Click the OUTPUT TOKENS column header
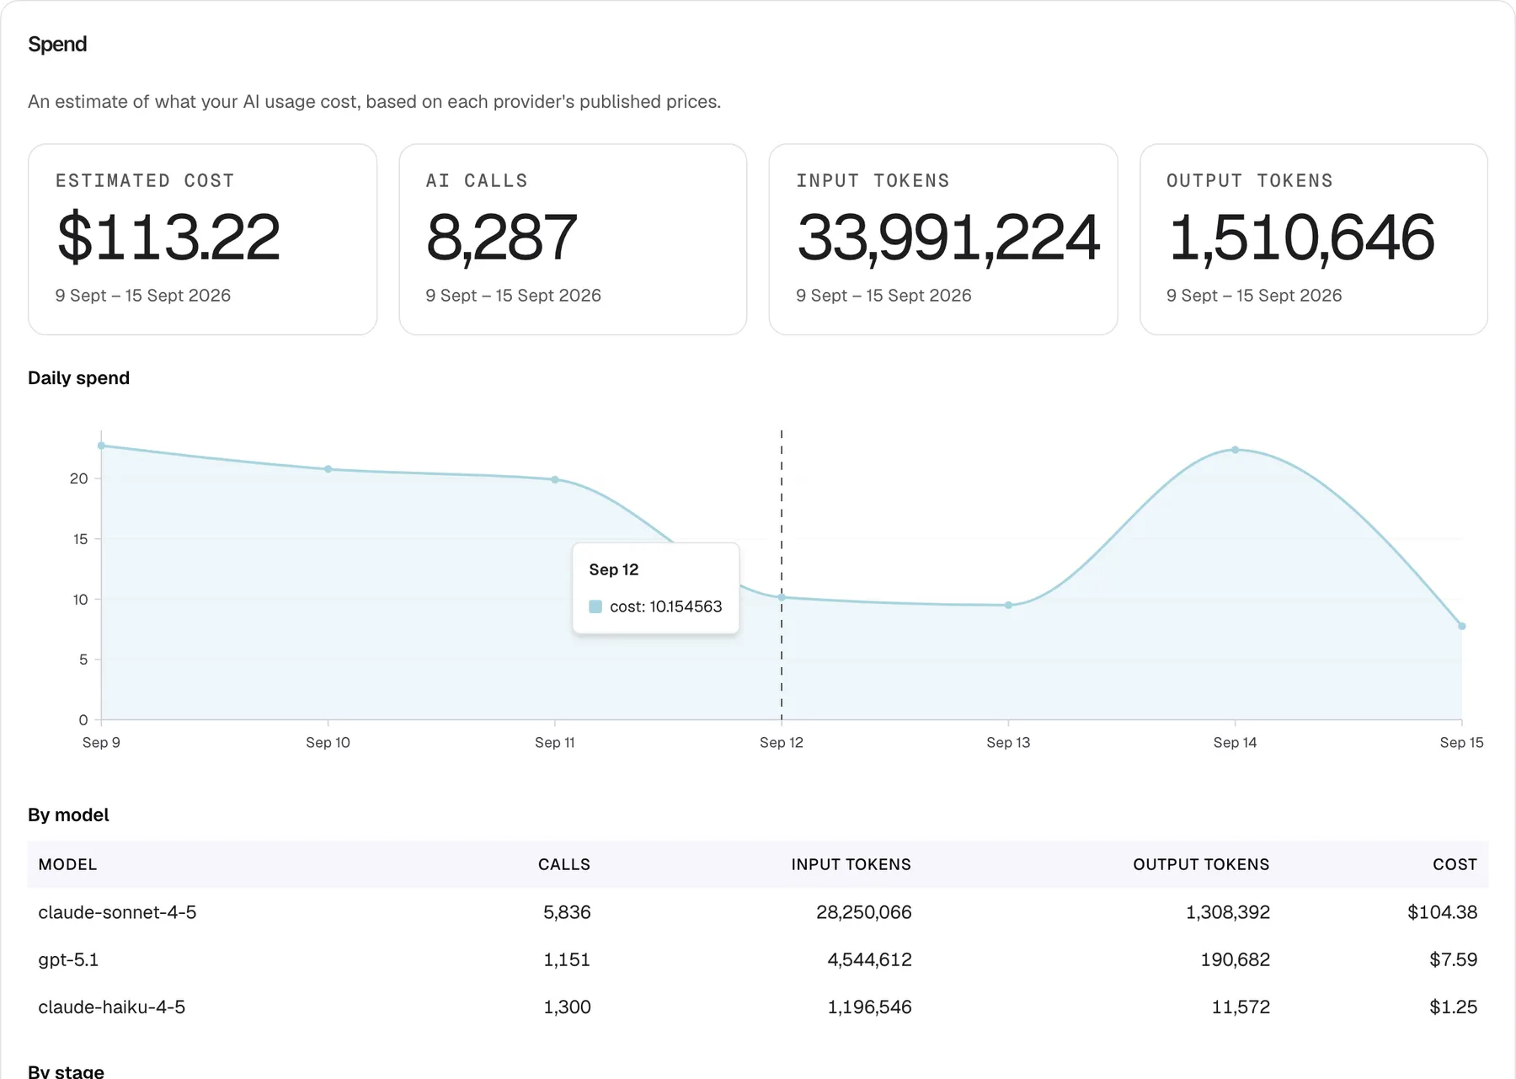 click(1201, 864)
